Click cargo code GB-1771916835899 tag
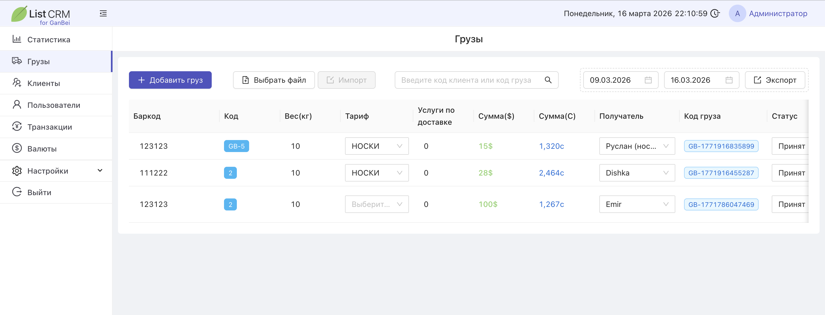Image resolution: width=825 pixels, height=315 pixels. [x=721, y=146]
